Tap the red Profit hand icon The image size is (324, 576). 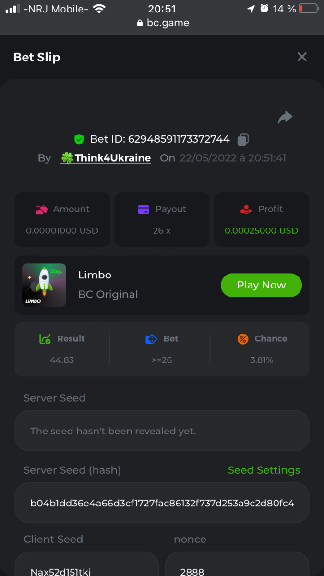pos(246,209)
